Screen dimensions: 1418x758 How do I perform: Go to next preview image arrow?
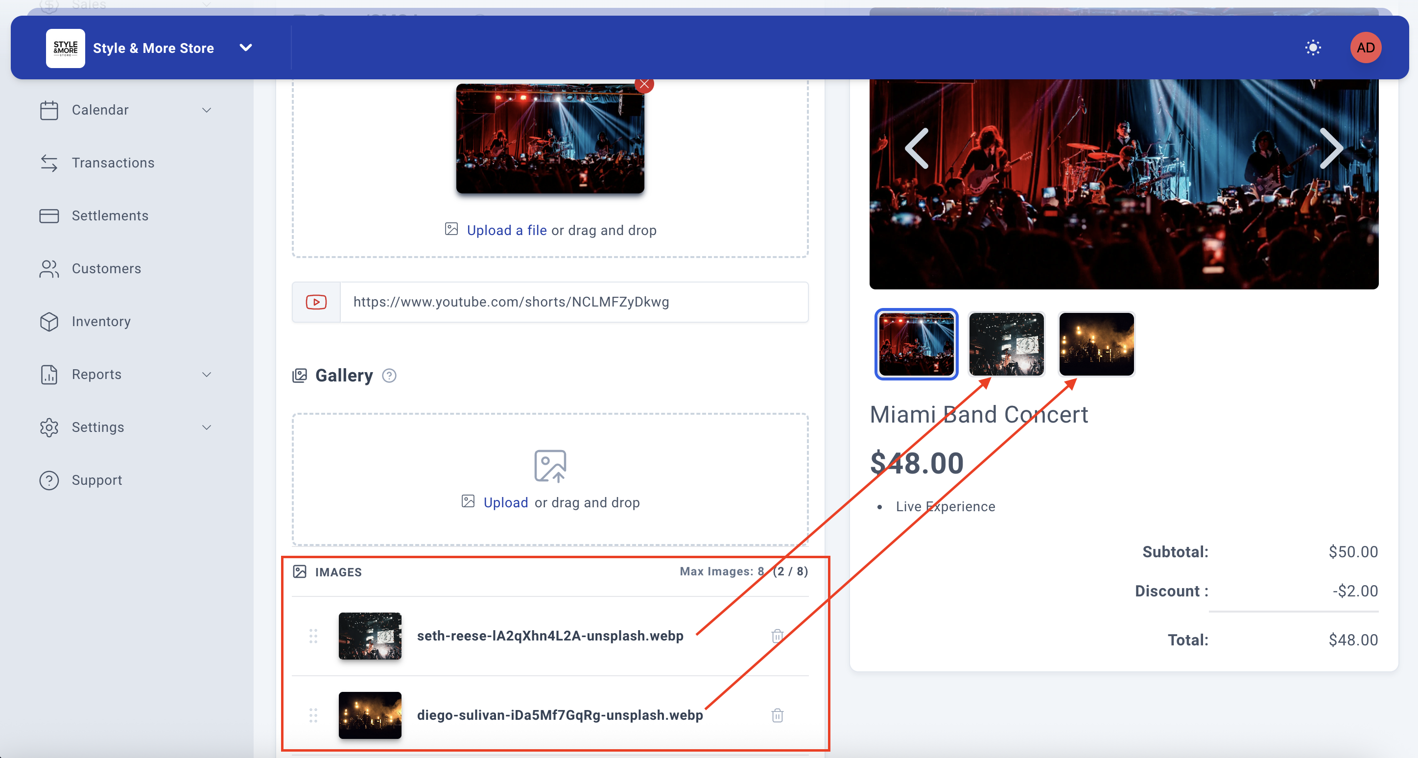tap(1331, 149)
